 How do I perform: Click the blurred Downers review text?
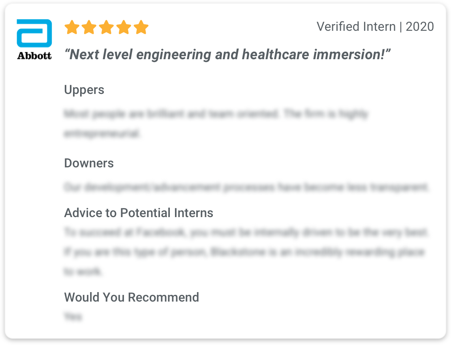[x=246, y=187]
